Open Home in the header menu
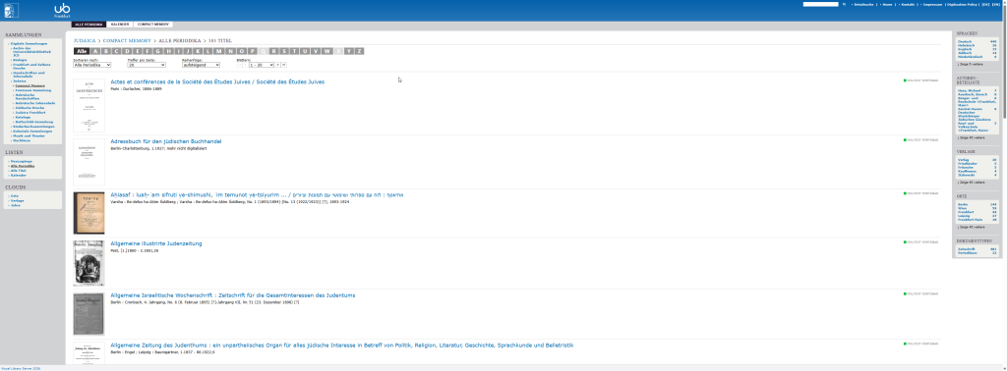 pyautogui.click(x=888, y=5)
